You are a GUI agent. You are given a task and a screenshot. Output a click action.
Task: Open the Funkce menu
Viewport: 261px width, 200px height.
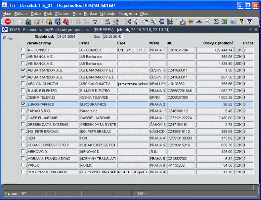click(90, 14)
